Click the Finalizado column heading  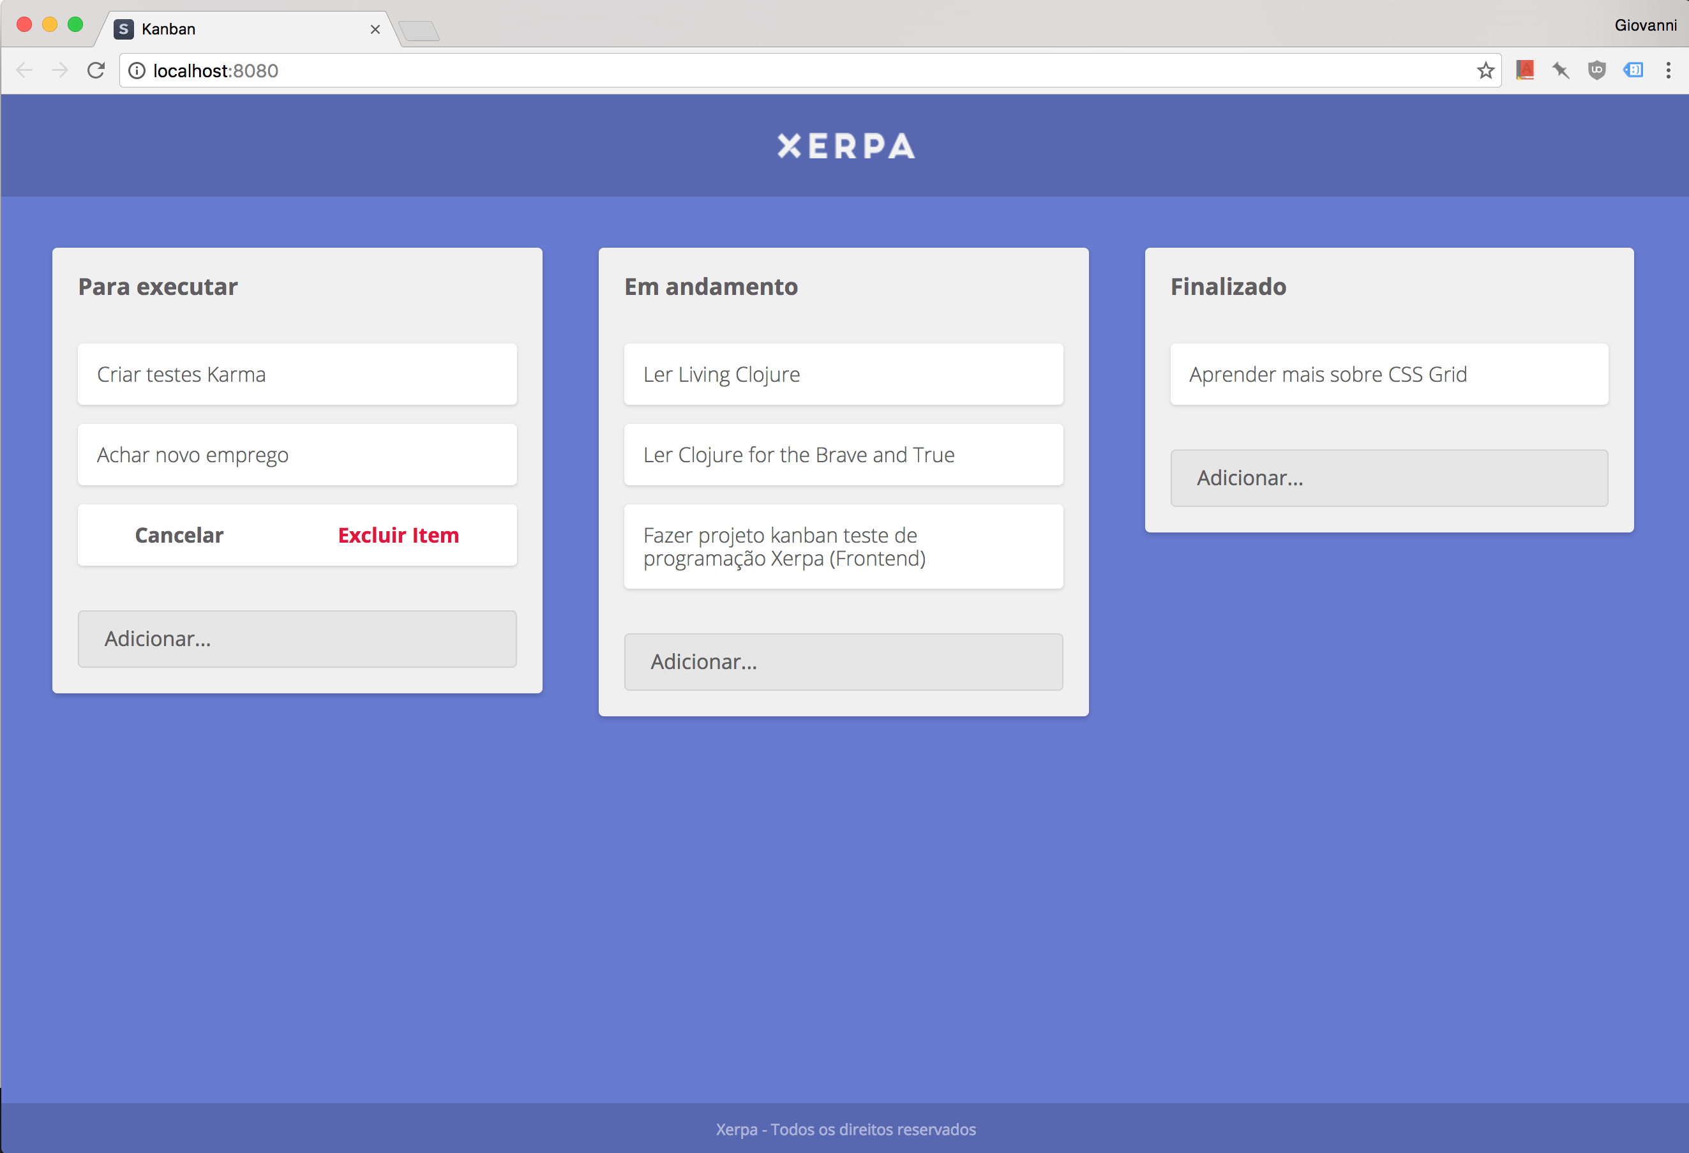point(1228,287)
